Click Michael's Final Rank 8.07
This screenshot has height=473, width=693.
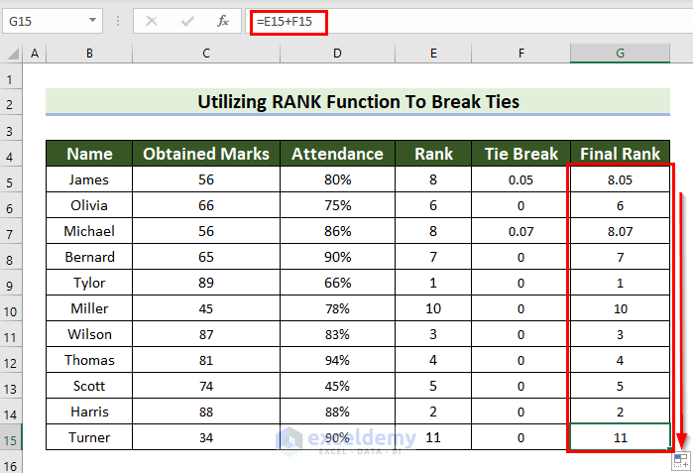[620, 231]
